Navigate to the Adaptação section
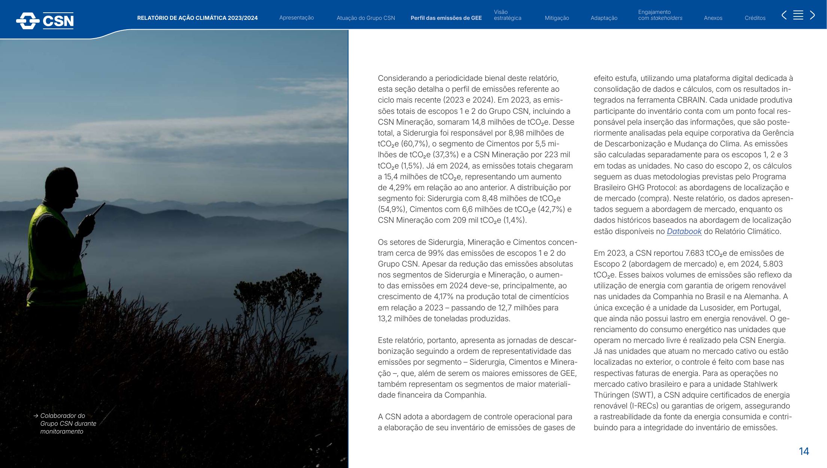 (604, 18)
